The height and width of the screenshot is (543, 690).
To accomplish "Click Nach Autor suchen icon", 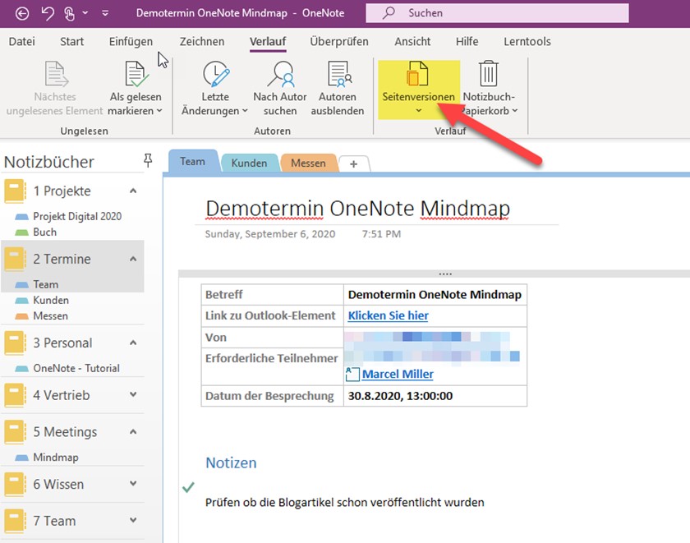I will 280,73.
